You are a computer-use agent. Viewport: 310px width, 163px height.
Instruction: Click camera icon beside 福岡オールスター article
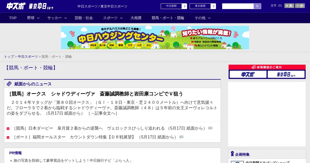click(182, 137)
